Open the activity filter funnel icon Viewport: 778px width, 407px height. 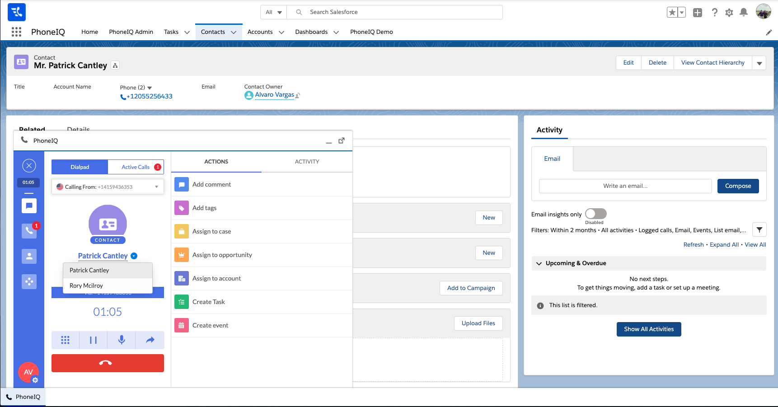[759, 230]
